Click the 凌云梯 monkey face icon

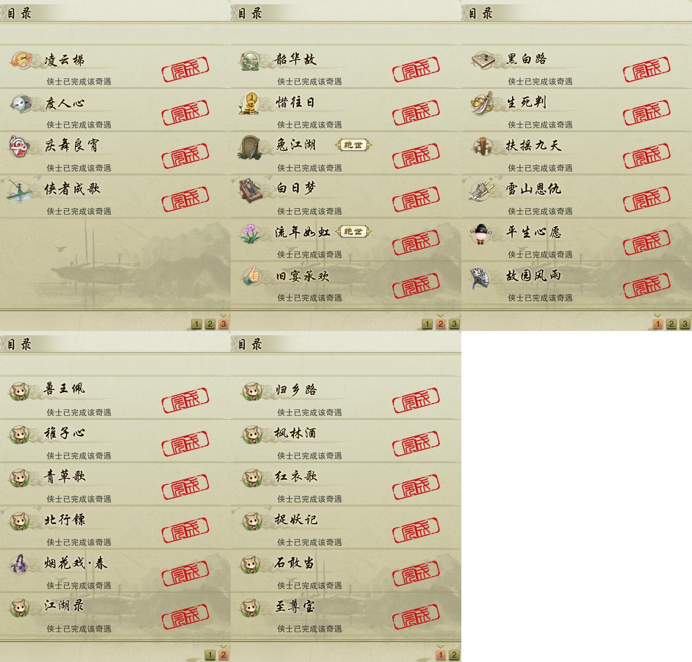[x=21, y=59]
